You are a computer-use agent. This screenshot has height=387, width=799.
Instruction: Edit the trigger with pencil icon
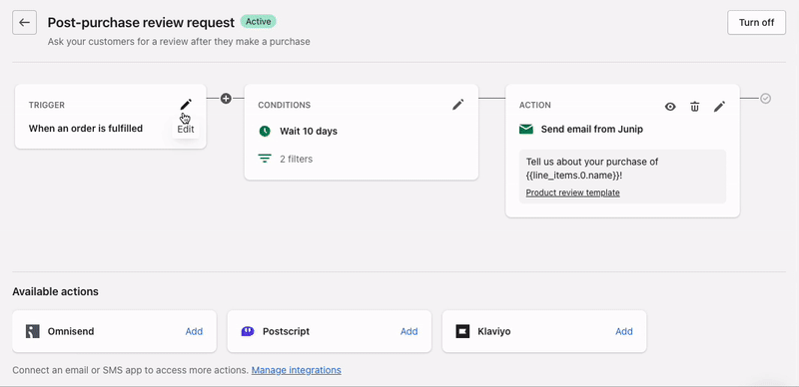[x=186, y=105]
